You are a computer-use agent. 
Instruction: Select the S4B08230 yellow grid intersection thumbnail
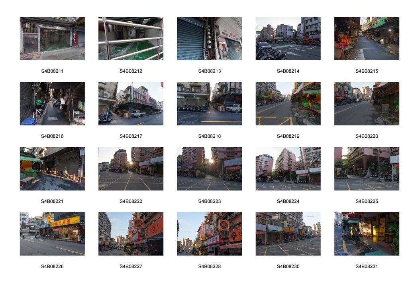tap(288, 234)
